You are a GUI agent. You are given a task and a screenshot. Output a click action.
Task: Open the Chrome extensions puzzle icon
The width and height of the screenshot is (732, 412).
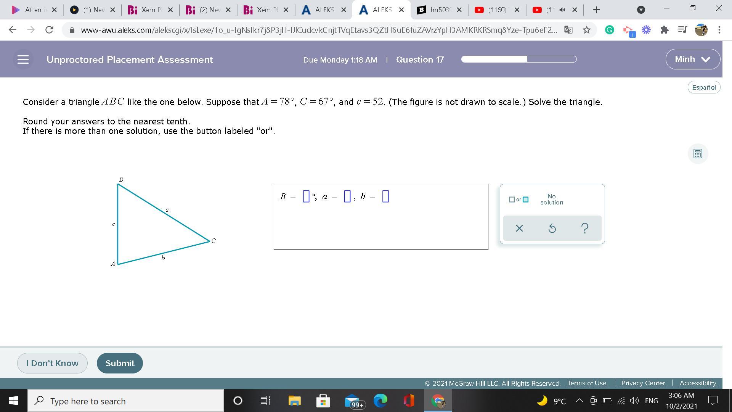[664, 30]
